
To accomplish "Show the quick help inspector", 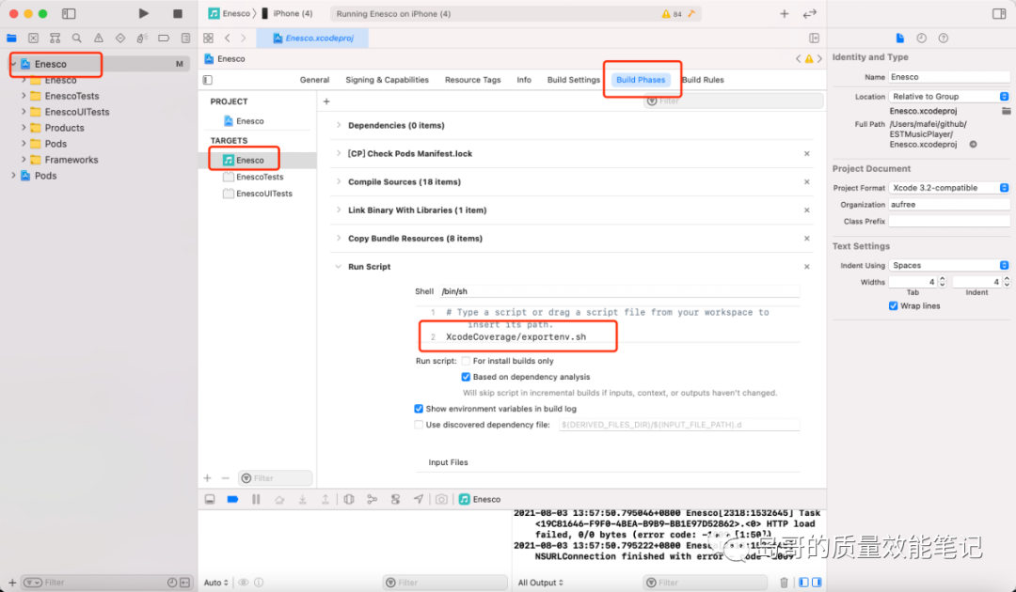I will (x=944, y=39).
